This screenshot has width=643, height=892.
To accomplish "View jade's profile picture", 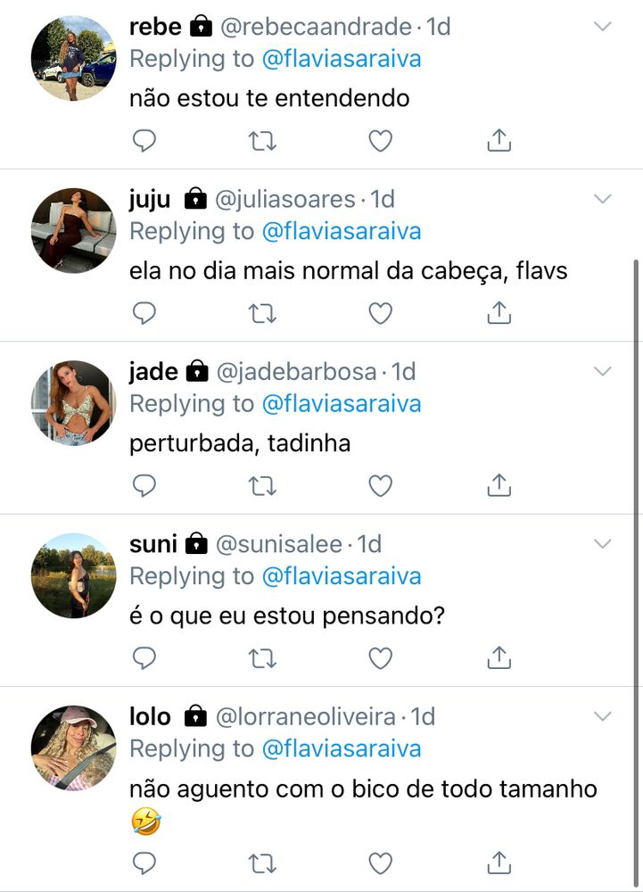I will pyautogui.click(x=73, y=402).
